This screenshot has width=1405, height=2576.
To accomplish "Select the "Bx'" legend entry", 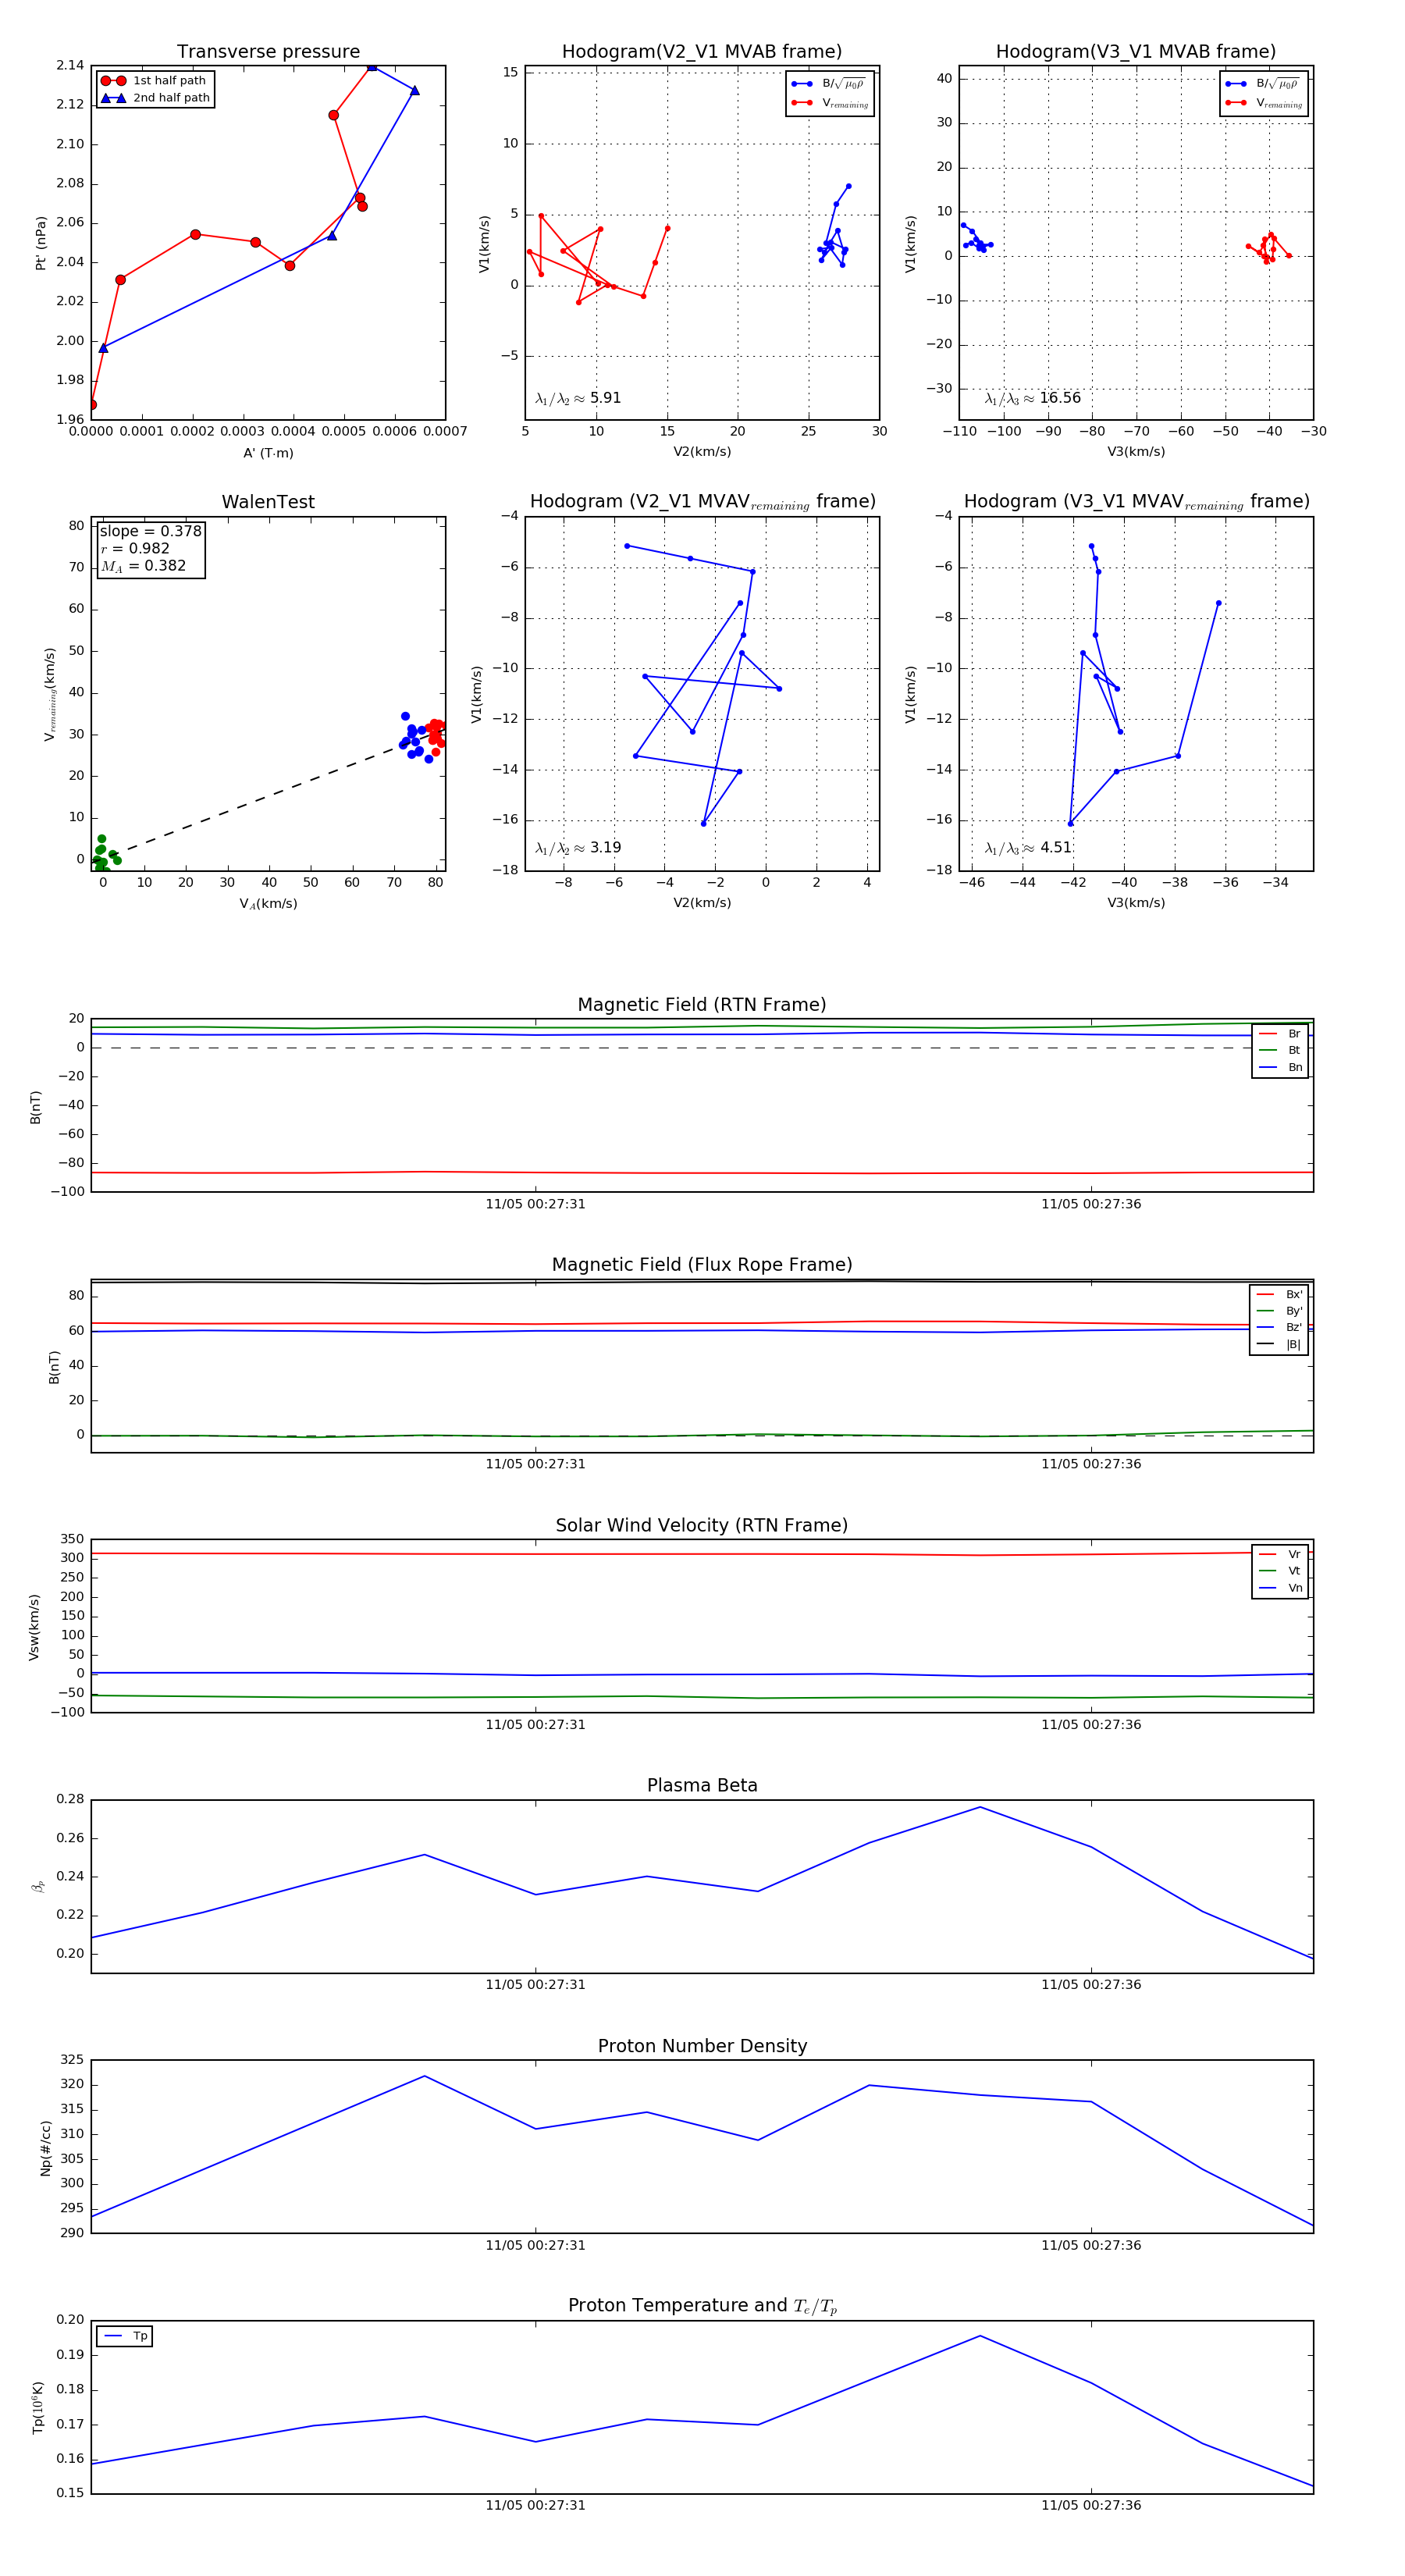I will click(1280, 1295).
